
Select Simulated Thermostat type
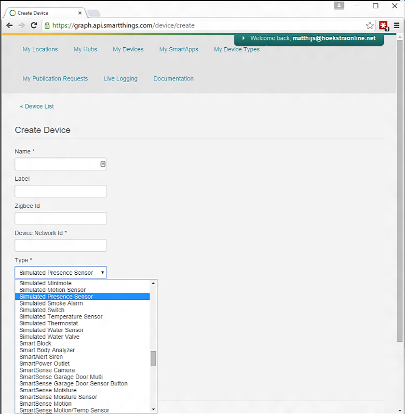pyautogui.click(x=83, y=324)
